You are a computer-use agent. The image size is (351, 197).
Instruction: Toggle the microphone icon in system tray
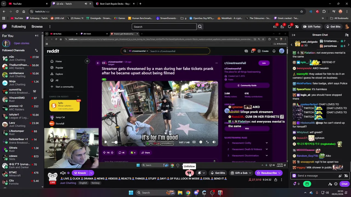pyautogui.click(x=317, y=193)
